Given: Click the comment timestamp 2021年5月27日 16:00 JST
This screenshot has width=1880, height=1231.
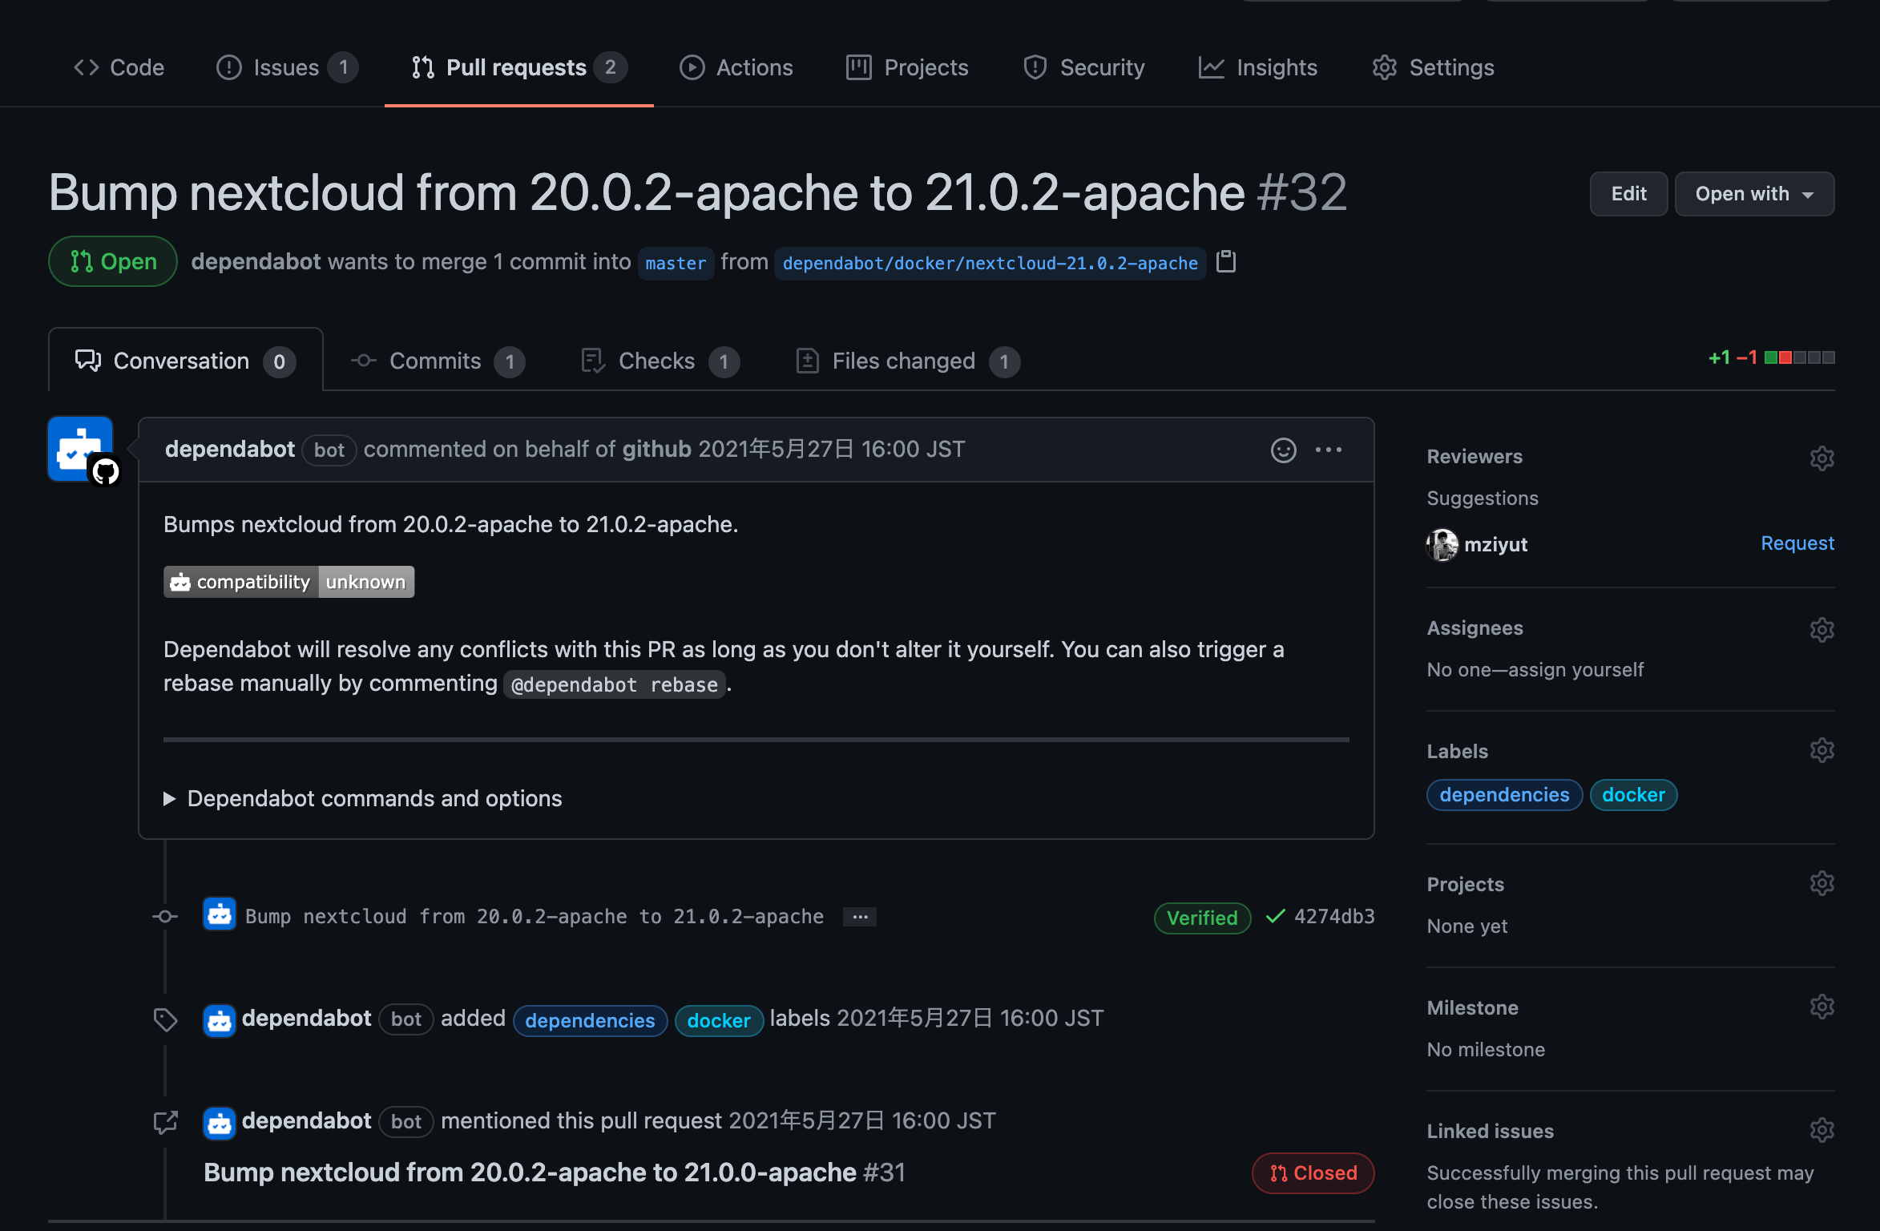Looking at the screenshot, I should 832,450.
